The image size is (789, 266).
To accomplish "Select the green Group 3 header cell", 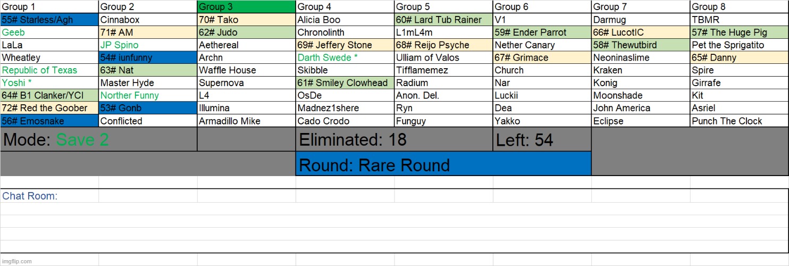I will [246, 7].
